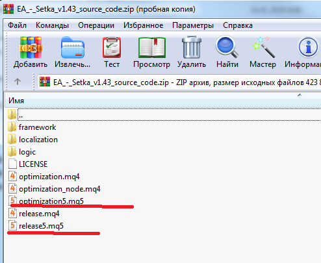
Task: Select the logic folder name
Action: coord(27,152)
